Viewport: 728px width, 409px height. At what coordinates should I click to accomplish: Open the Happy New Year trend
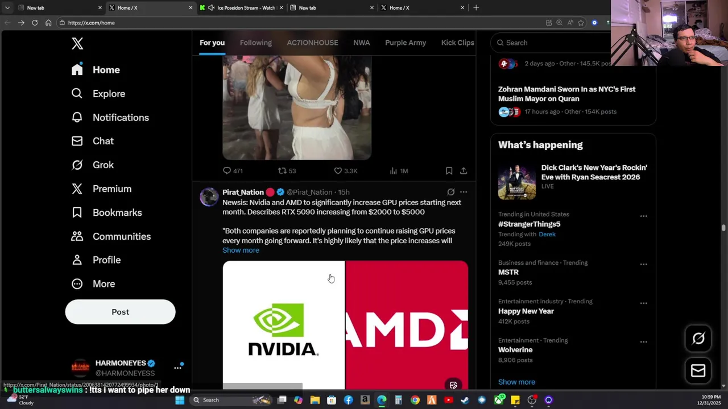click(526, 311)
